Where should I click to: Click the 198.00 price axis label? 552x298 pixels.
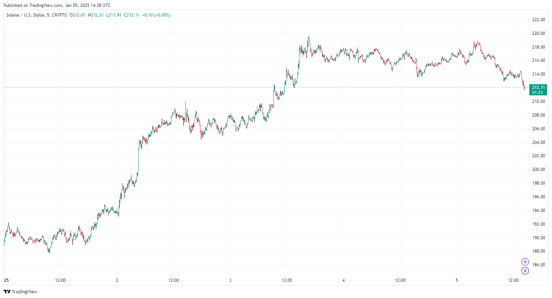(538, 183)
